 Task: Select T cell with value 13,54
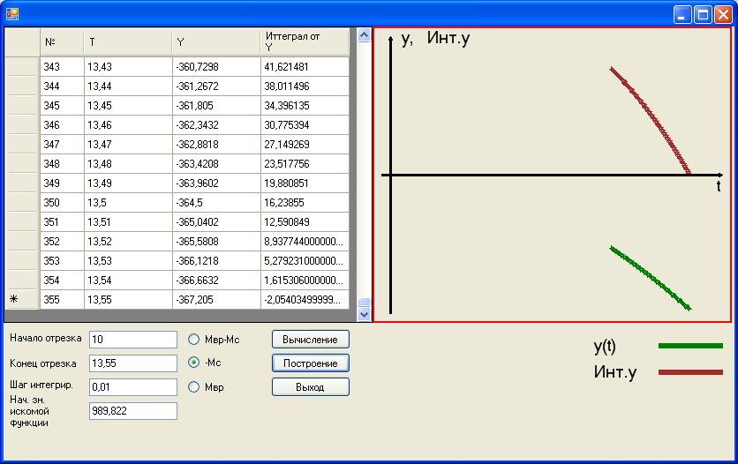click(128, 281)
